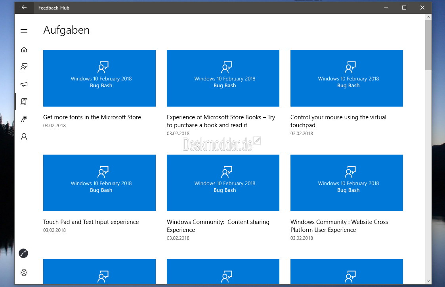
Task: Click the scrollbar down arrow
Action: (428, 281)
